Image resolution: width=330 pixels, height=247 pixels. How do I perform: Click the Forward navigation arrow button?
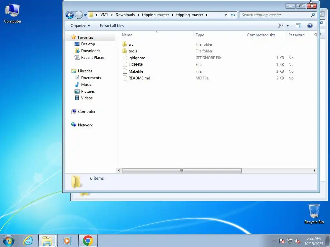tap(79, 15)
